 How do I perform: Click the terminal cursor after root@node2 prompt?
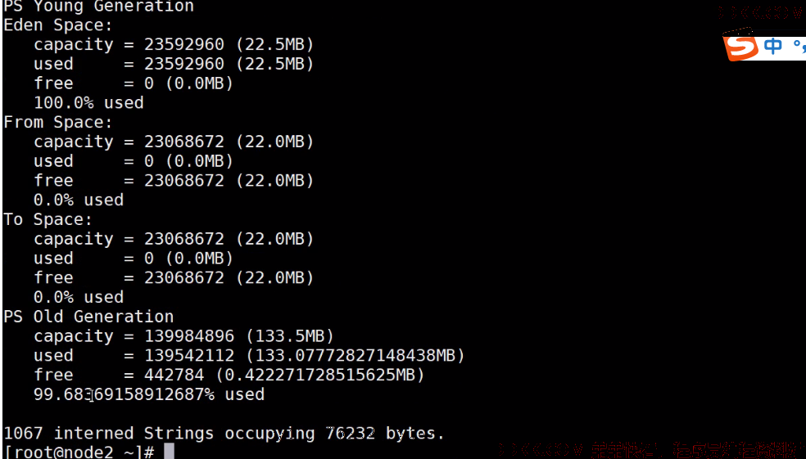pos(169,452)
